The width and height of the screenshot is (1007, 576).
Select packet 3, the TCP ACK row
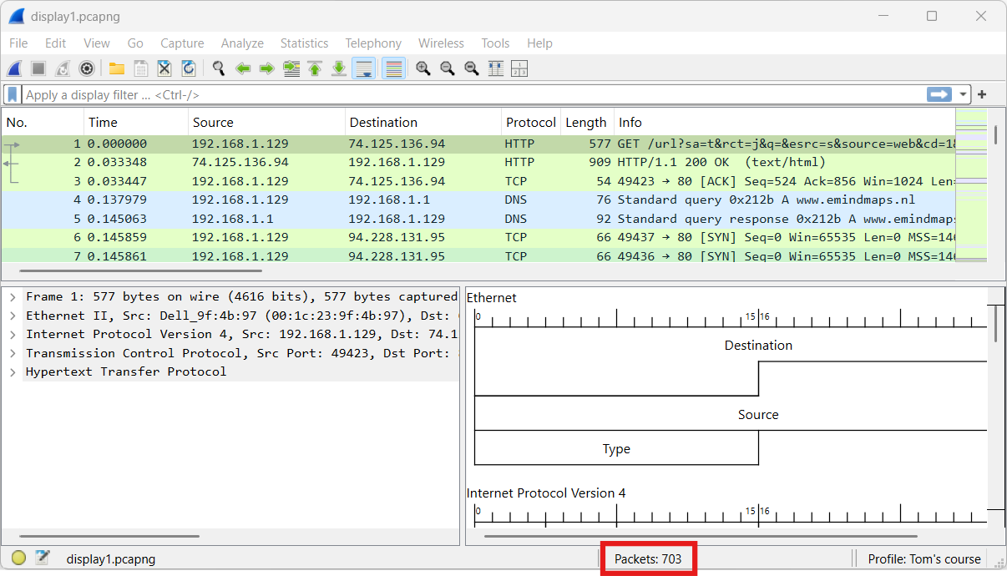tap(478, 181)
